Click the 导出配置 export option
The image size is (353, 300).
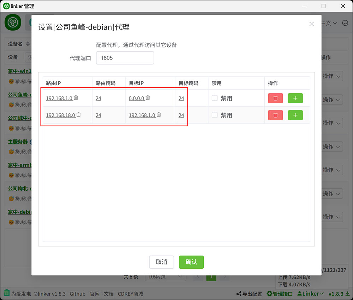(x=249, y=294)
